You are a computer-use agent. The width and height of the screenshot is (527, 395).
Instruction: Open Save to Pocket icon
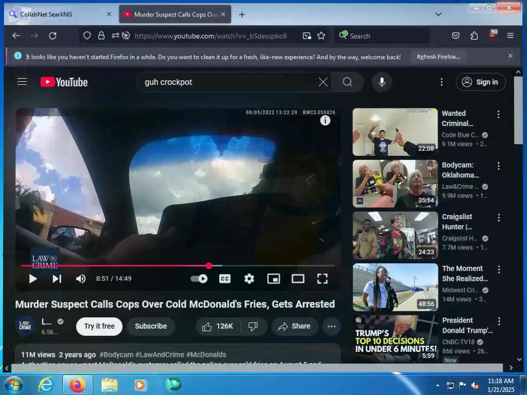coord(455,35)
